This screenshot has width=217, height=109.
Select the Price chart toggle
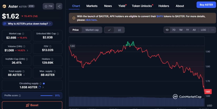pos(75,30)
